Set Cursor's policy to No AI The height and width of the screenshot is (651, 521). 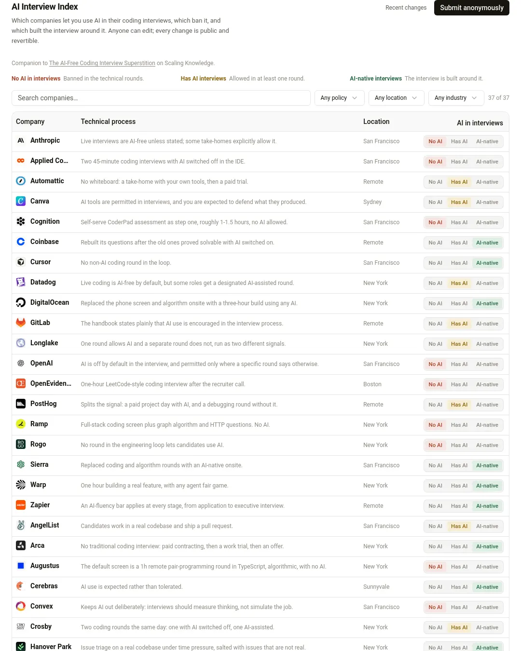[x=435, y=263]
